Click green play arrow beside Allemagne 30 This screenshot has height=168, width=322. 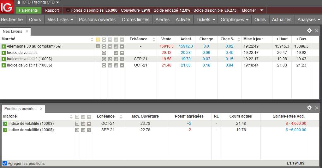3,46
